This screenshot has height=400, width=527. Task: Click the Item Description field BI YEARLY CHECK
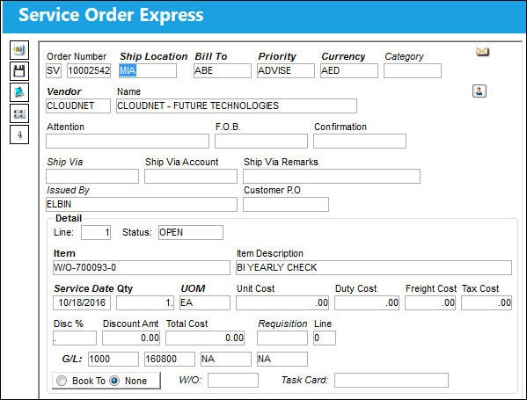374,267
